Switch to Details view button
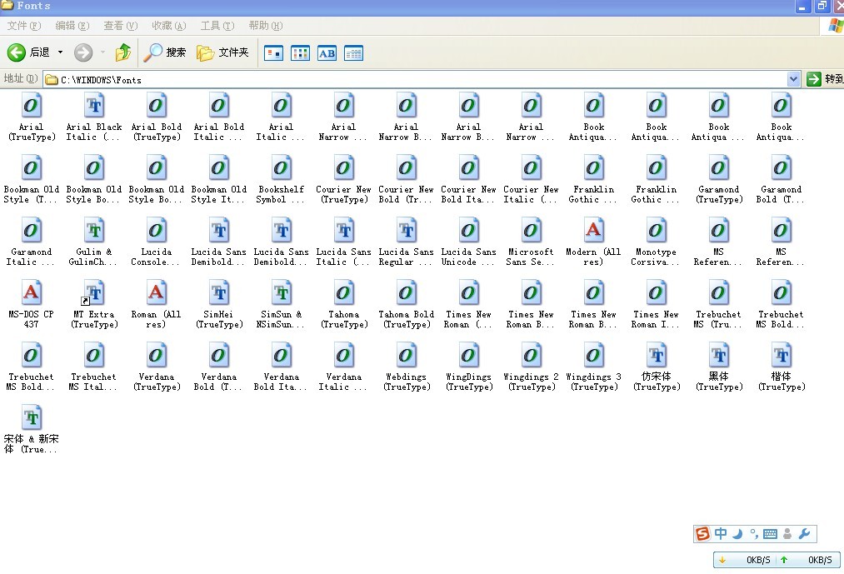This screenshot has width=844, height=574. pos(353,52)
